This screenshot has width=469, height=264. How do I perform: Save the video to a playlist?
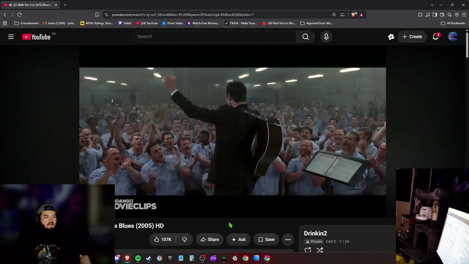266,239
